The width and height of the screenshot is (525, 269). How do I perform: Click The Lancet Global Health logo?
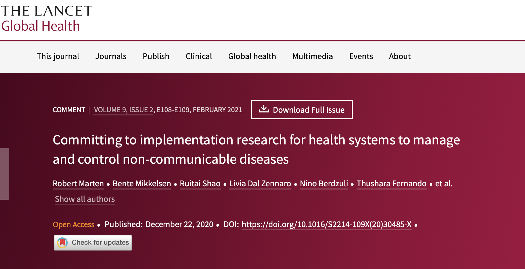point(46,19)
